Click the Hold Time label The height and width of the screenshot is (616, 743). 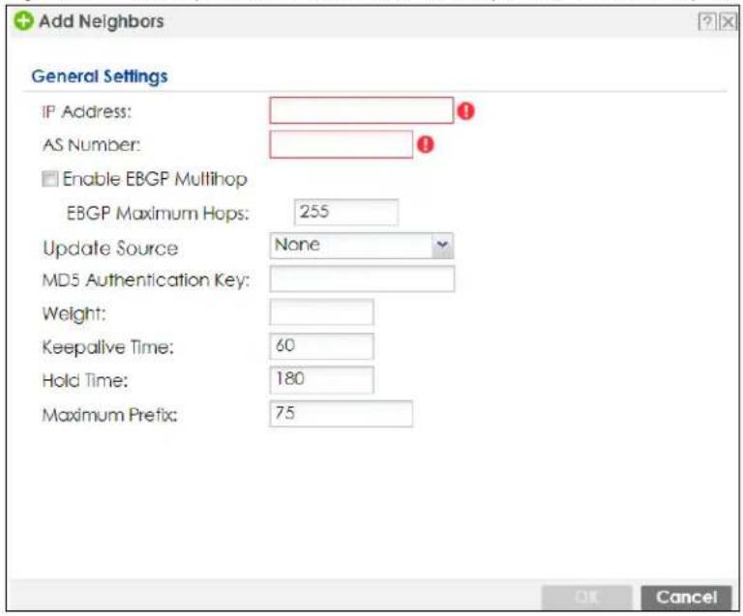pos(85,380)
